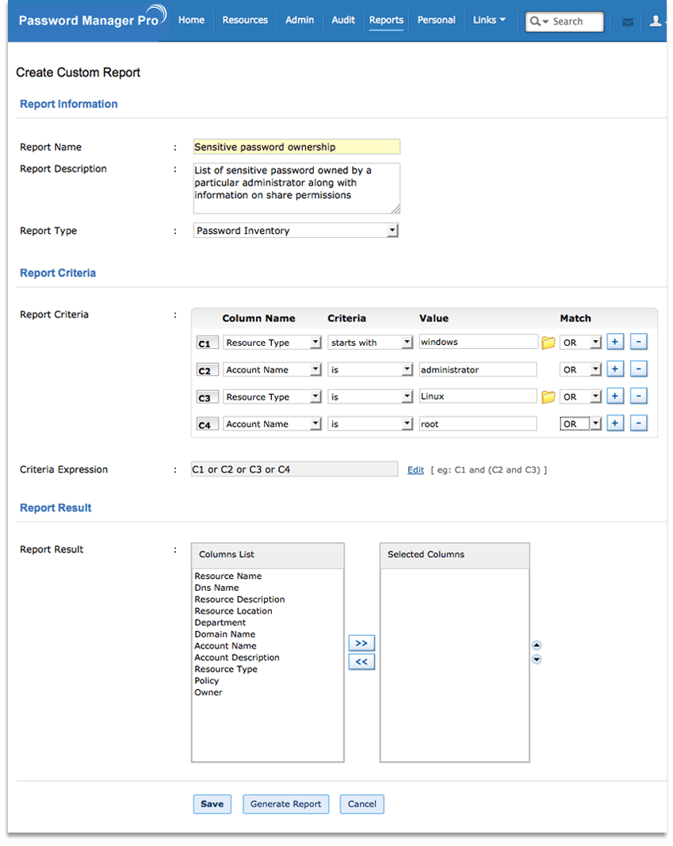This screenshot has width=673, height=846.
Task: Add a criteria row after C1
Action: pyautogui.click(x=615, y=343)
